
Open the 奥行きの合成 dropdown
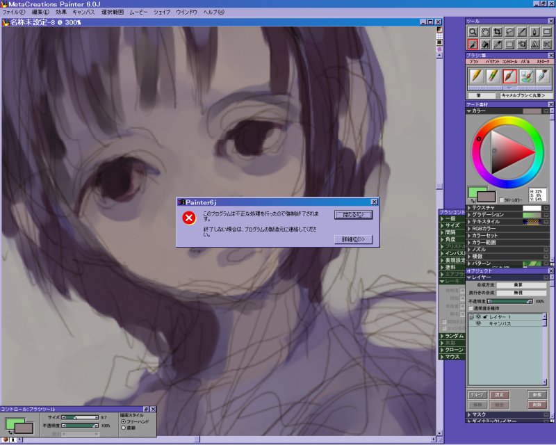coord(521,293)
